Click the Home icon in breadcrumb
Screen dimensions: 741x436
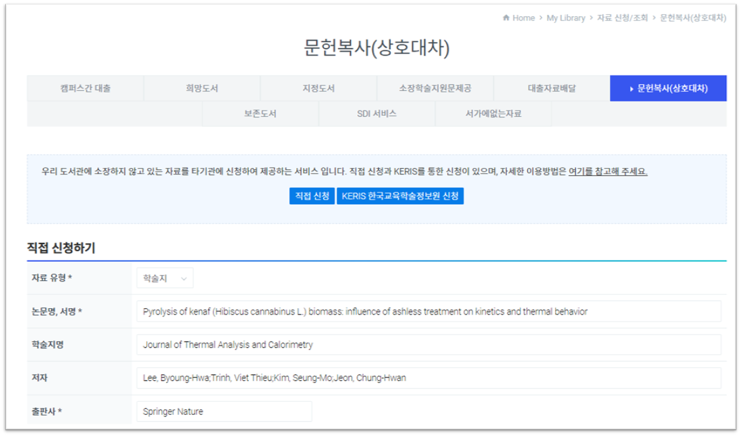pos(506,18)
